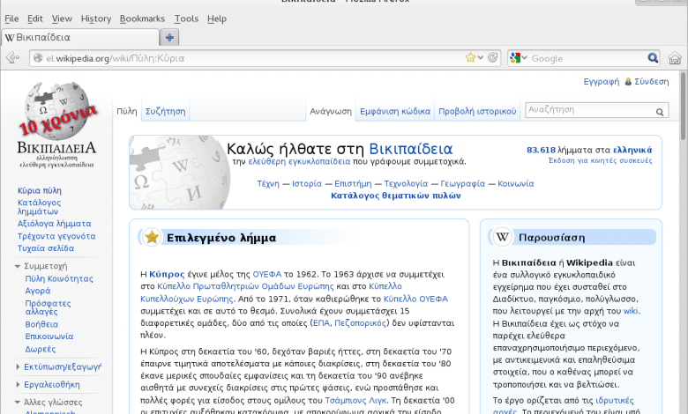Select the Πύλη page tab
Image resolution: width=688 pixels, height=414 pixels.
click(127, 111)
